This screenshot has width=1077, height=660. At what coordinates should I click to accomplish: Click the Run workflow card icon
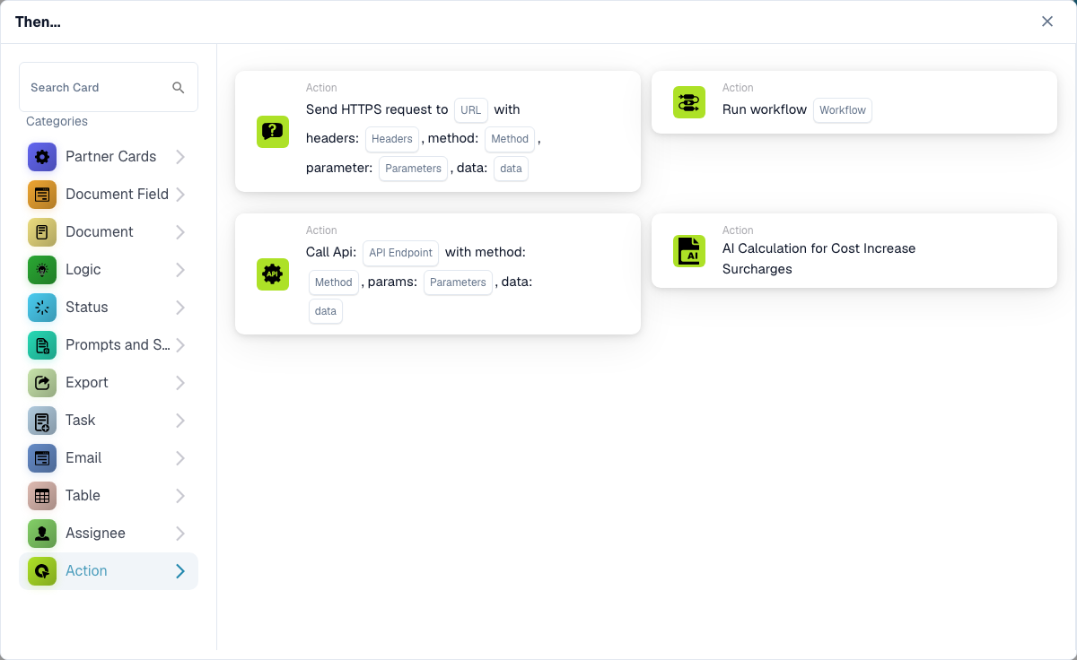click(x=689, y=102)
